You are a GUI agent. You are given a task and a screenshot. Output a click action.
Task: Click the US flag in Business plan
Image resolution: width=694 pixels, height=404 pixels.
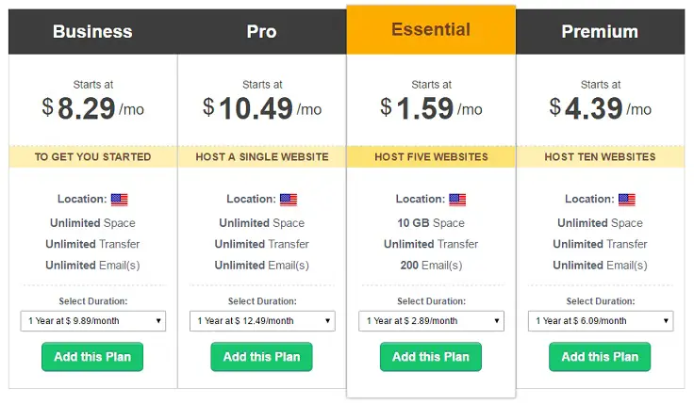[119, 200]
